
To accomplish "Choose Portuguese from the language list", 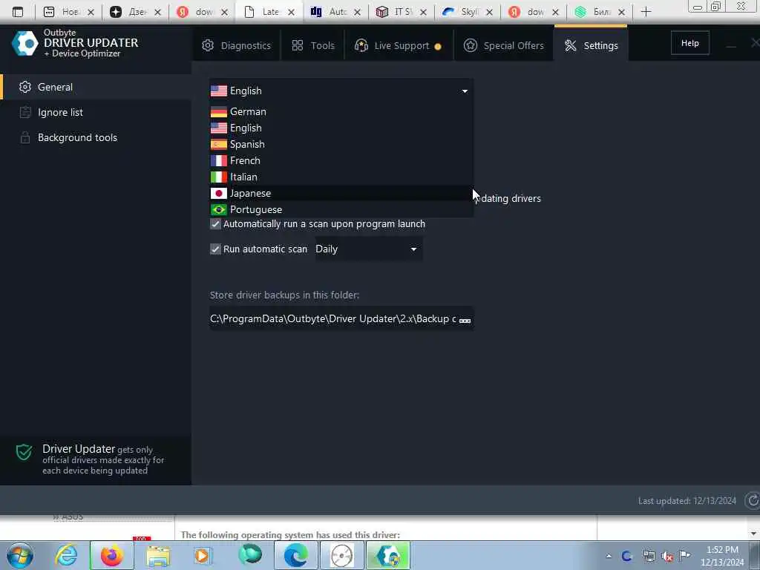I will pos(341,209).
